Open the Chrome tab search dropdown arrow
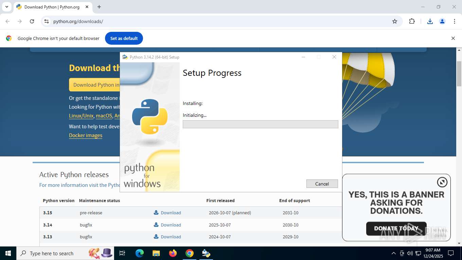Image resolution: width=462 pixels, height=260 pixels. click(6, 7)
